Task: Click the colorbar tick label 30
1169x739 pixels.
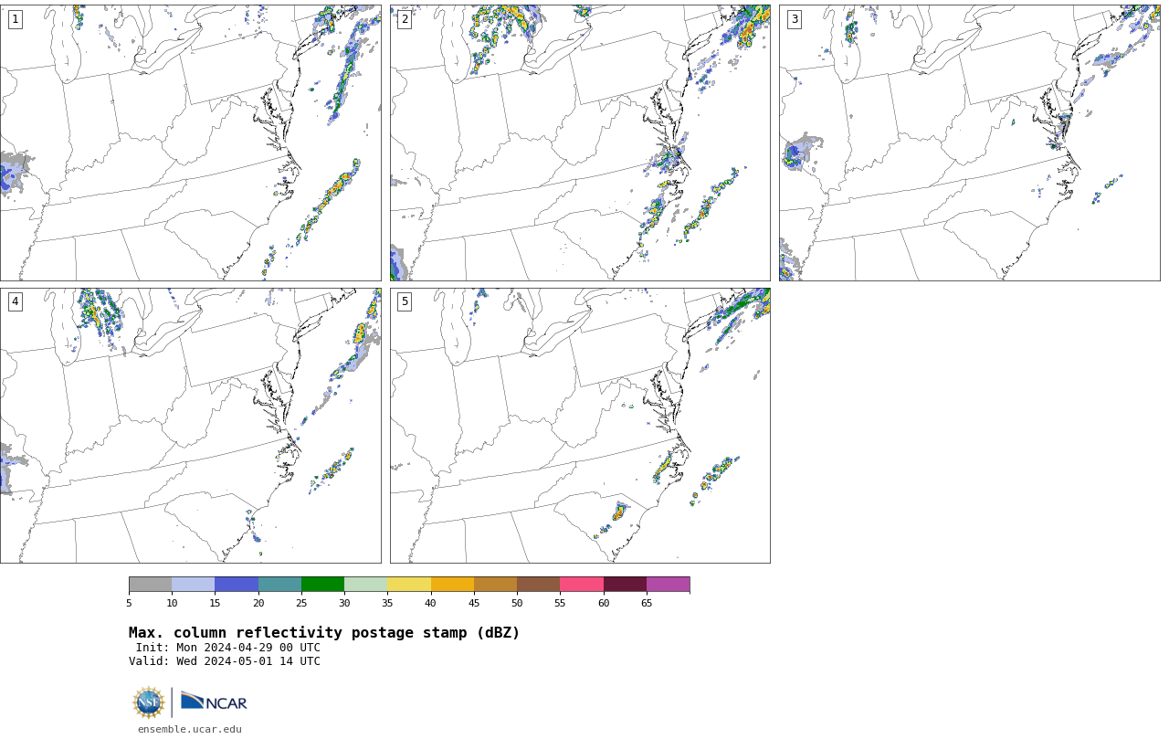Action: point(344,603)
